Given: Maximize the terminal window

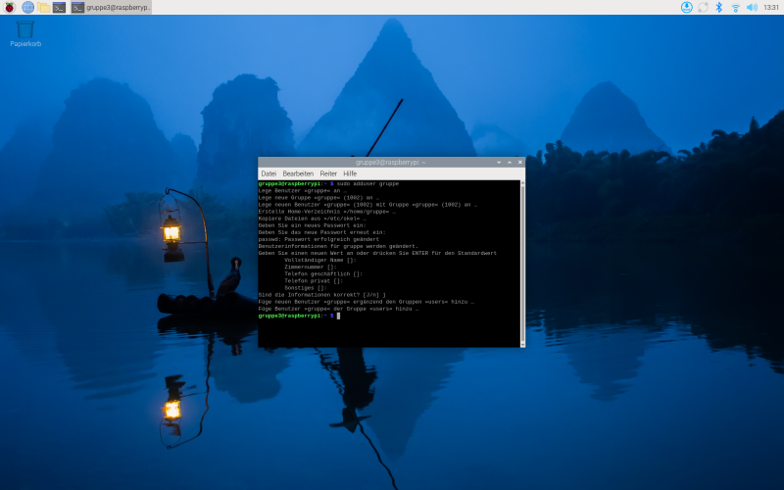Looking at the screenshot, I should click(x=509, y=162).
